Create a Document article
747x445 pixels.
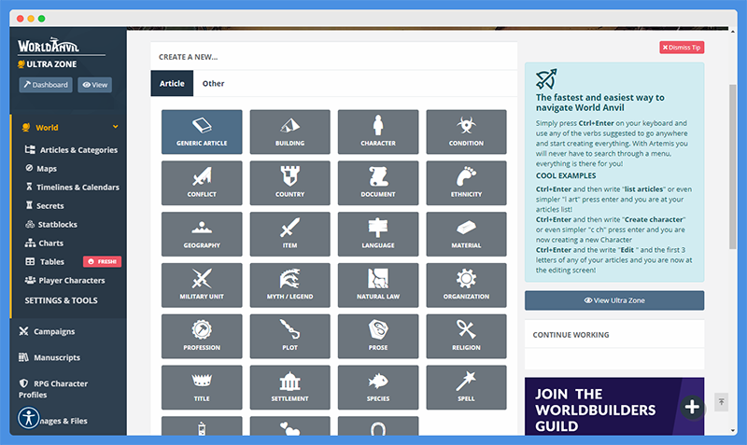pyautogui.click(x=378, y=183)
